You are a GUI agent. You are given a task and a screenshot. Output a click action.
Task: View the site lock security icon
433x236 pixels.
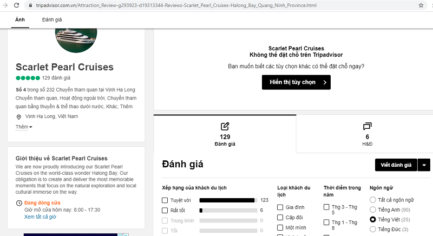31,5
